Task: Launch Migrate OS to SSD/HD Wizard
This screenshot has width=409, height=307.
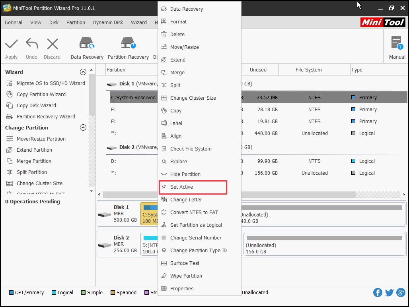Action: pyautogui.click(x=46, y=83)
